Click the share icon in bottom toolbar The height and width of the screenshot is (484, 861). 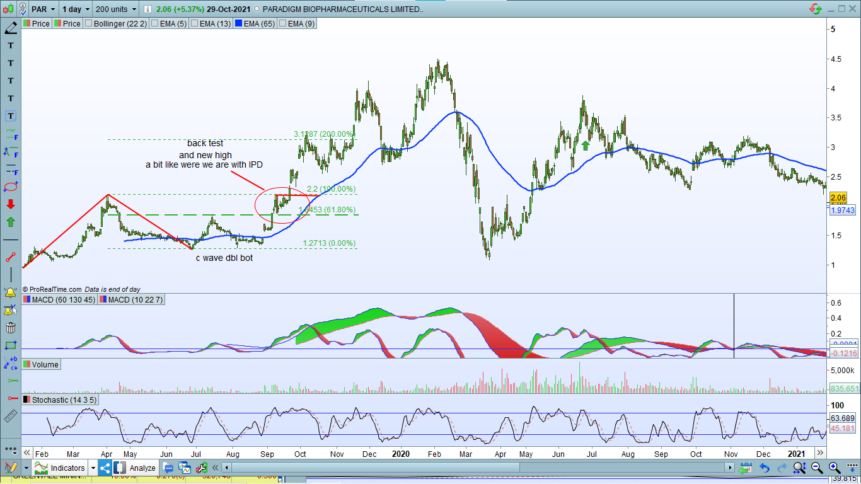[x=105, y=468]
